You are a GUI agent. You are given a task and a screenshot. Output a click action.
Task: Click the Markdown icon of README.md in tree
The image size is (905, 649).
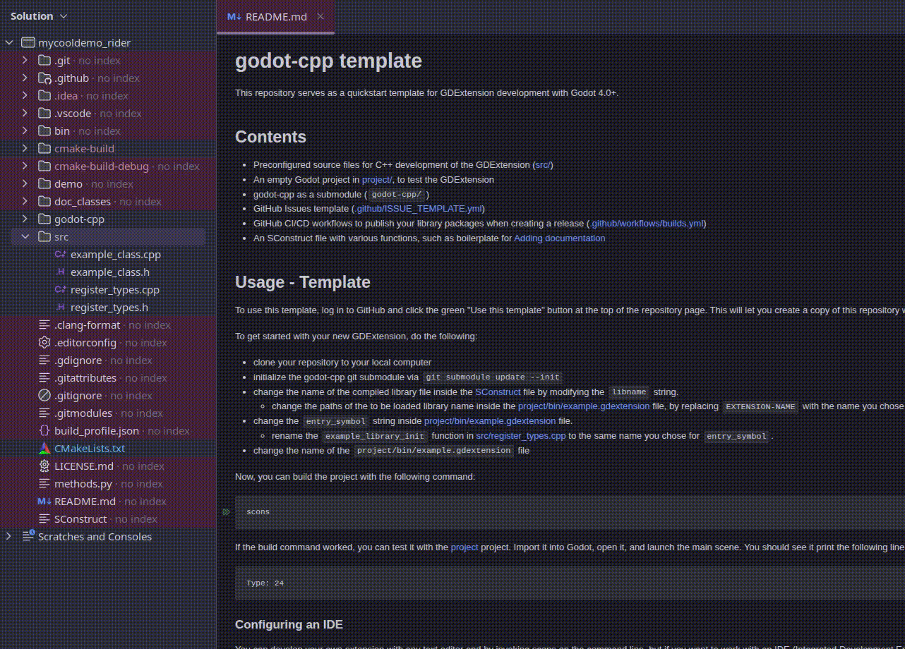coord(44,502)
